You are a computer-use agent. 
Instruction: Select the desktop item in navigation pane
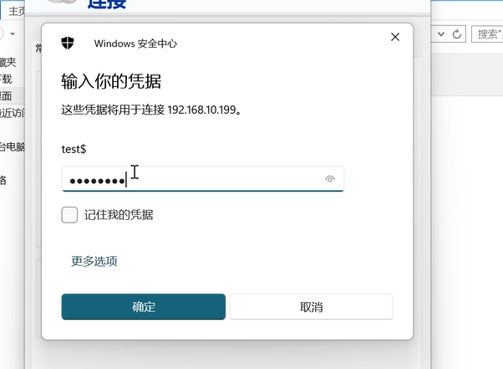(7, 96)
